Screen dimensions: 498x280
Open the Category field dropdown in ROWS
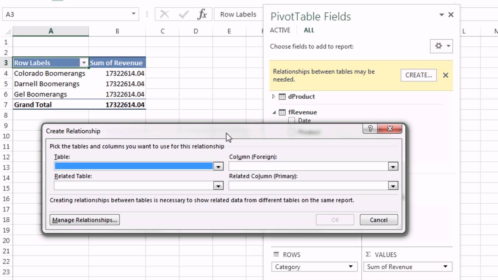coord(351,267)
